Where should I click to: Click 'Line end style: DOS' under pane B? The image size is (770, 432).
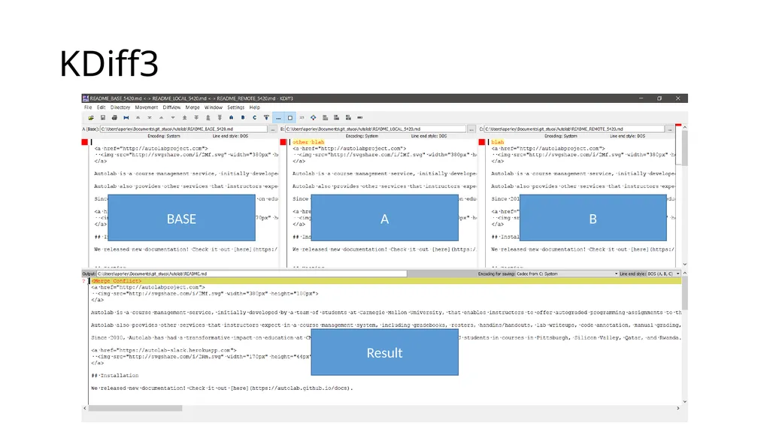[429, 136]
